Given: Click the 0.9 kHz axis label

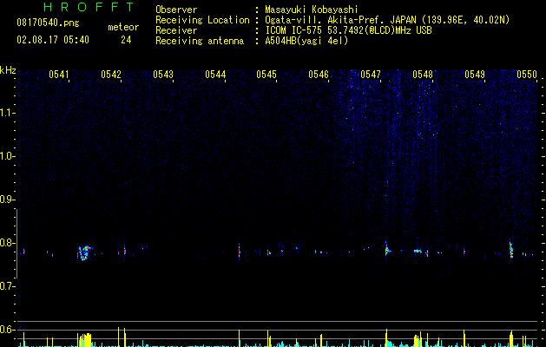Looking at the screenshot, I should (x=7, y=200).
